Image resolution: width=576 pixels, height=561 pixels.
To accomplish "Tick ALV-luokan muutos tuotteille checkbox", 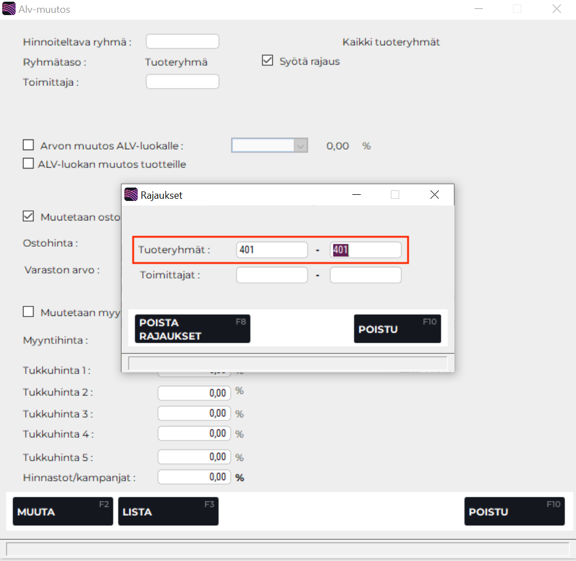I will pos(28,164).
